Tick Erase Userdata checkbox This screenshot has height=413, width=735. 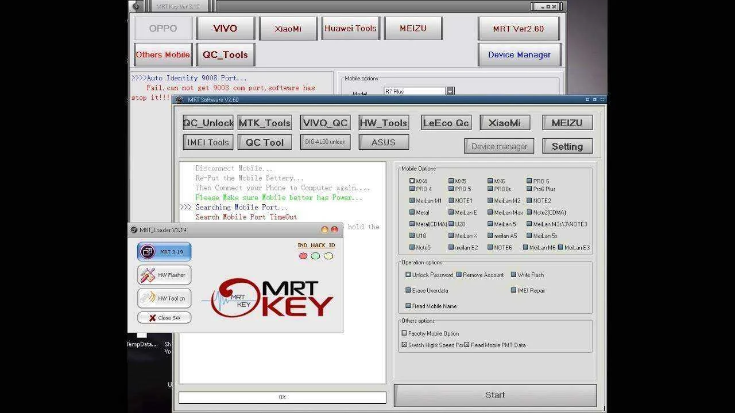coord(408,290)
